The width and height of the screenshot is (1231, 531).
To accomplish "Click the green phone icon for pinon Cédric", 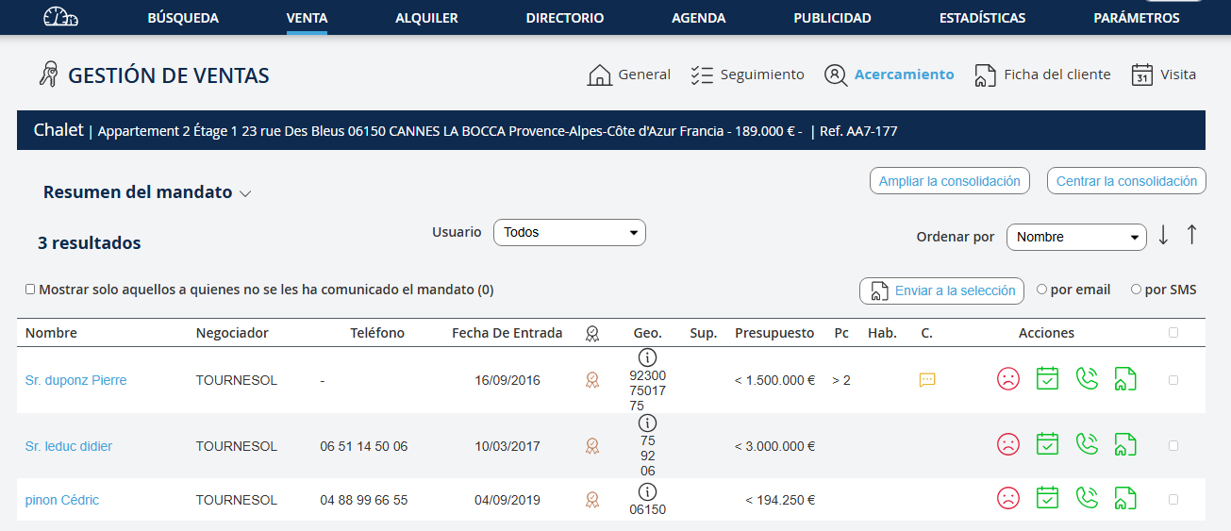I will tap(1087, 498).
